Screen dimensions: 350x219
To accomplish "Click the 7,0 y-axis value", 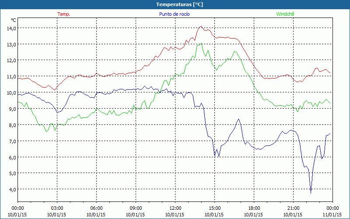I will pos(12,141).
